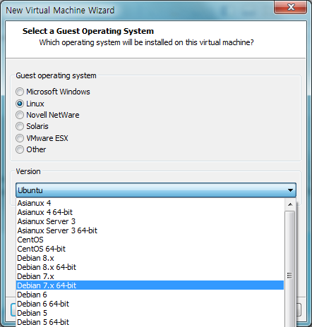Select Debian 6 64-bit entry
The width and height of the screenshot is (312, 327).
click(x=150, y=304)
